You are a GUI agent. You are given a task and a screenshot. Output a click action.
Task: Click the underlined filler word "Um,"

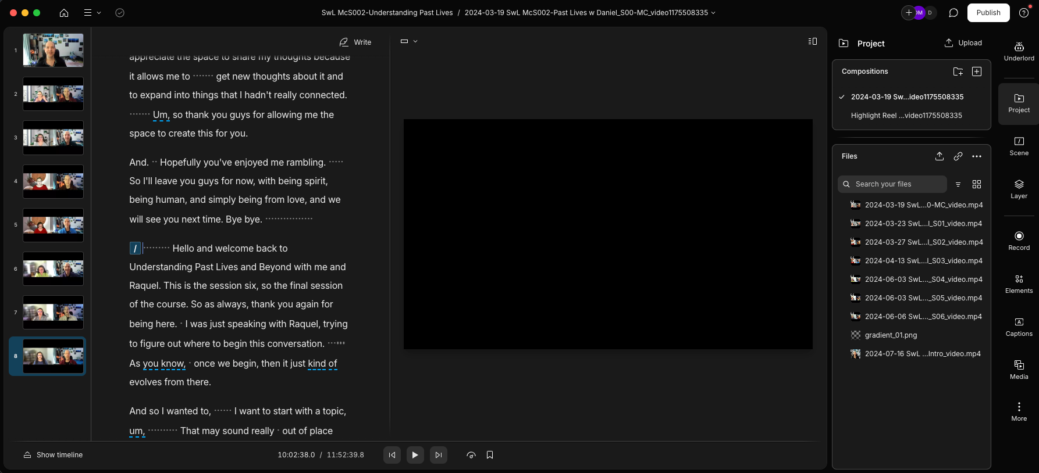161,115
